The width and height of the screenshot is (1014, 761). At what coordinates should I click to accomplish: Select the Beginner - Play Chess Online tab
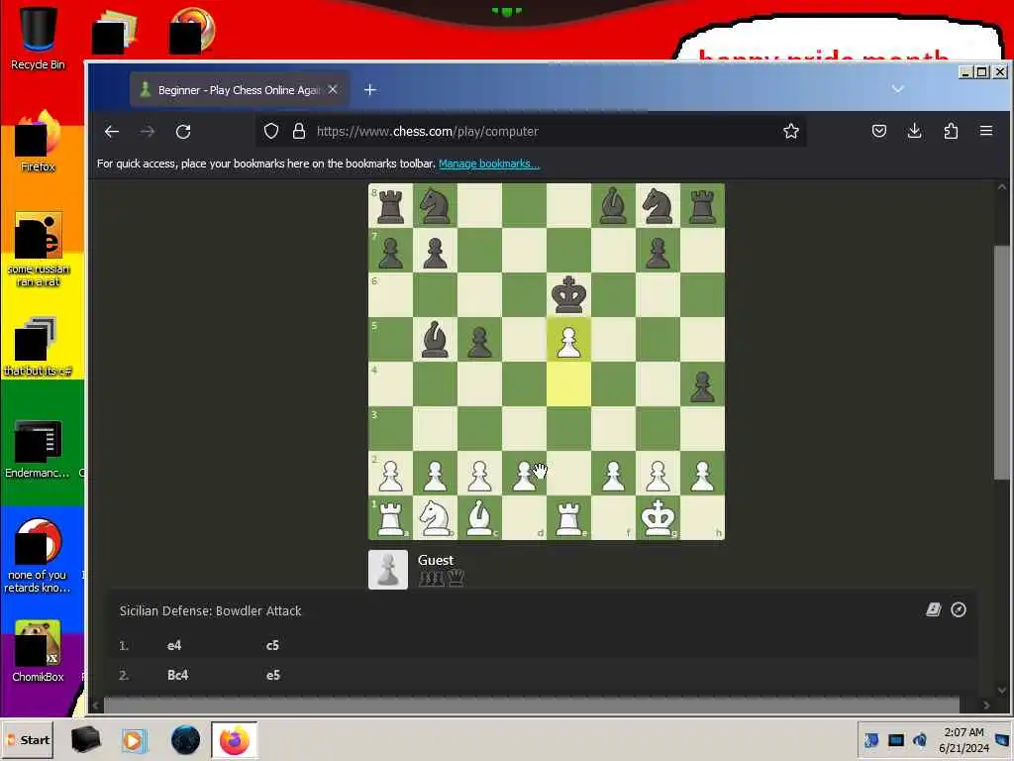(240, 90)
